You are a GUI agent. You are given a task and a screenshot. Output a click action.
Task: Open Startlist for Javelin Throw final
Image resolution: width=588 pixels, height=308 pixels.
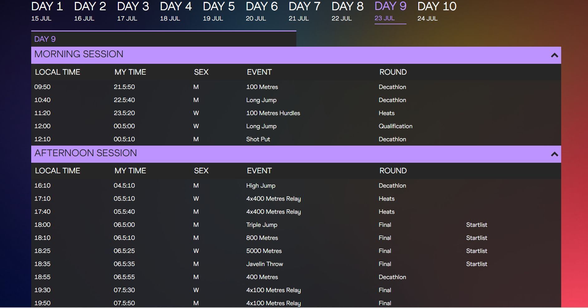tap(476, 264)
